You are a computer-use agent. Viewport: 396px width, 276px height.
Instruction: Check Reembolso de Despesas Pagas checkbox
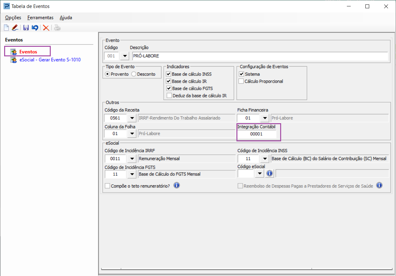[240, 186]
